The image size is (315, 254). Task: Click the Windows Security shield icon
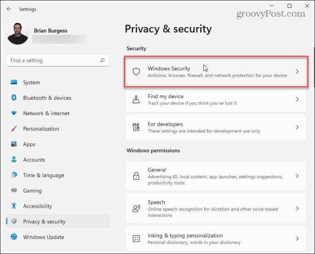136,72
